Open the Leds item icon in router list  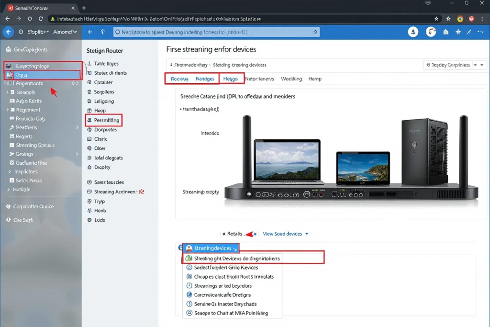[91, 220]
